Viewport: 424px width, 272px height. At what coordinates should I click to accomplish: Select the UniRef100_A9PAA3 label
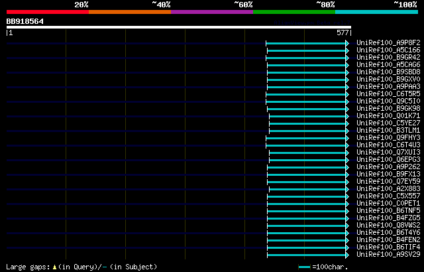click(x=388, y=87)
